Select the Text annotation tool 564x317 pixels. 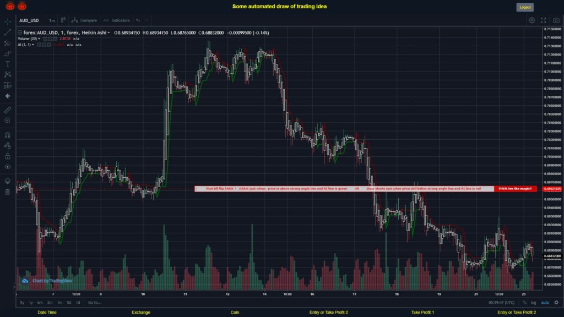(8, 64)
